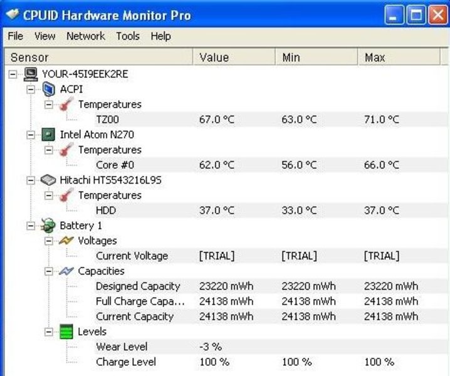Screen dimensions: 450x376
Task: Click the -3 % Wear Level value
Action: pyautogui.click(x=211, y=347)
